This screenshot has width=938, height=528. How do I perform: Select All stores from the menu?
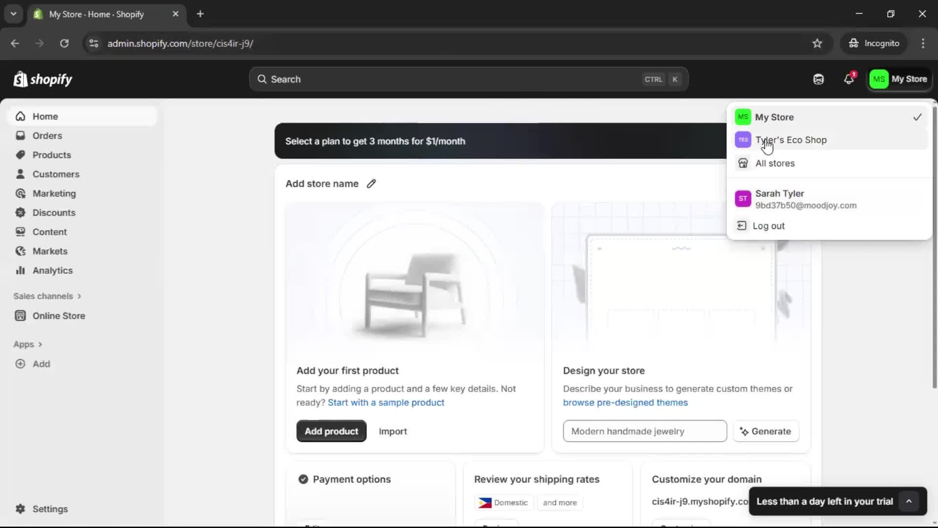click(x=776, y=163)
